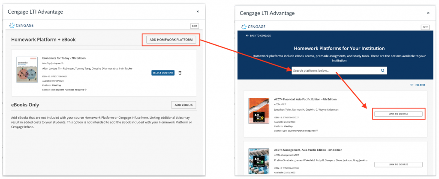Click ISBN-13: 9780170451727 text
The height and width of the screenshot is (179, 439).
(286, 117)
